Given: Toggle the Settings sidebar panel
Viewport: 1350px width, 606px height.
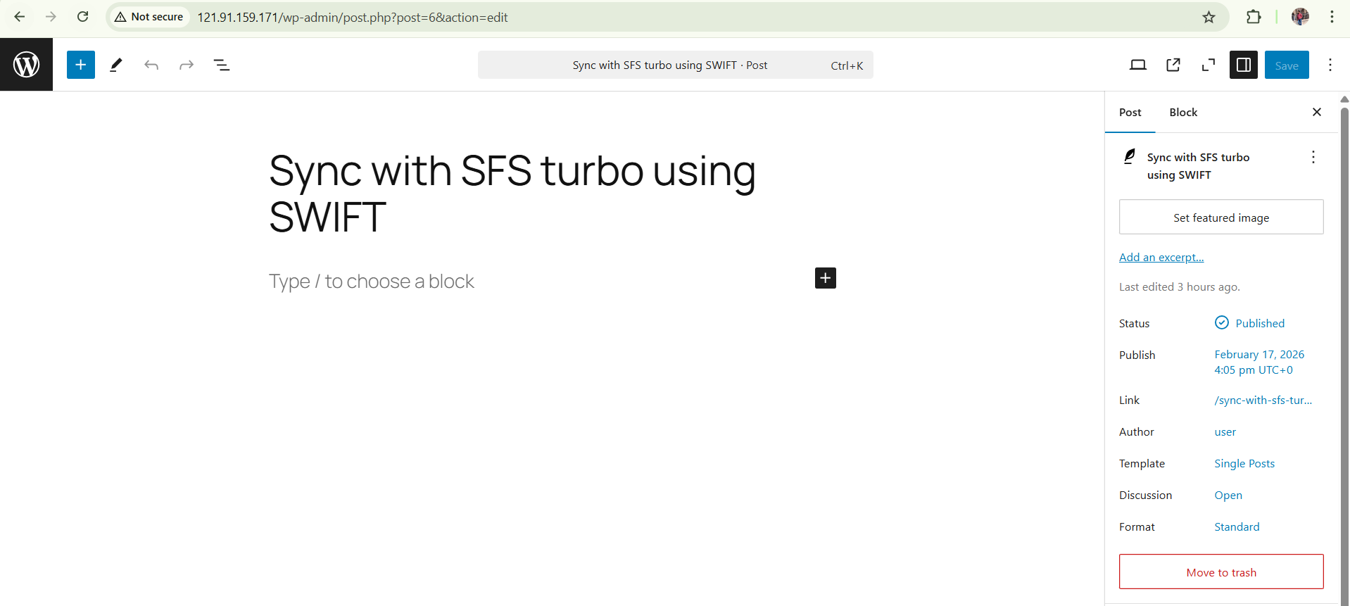Looking at the screenshot, I should point(1244,65).
